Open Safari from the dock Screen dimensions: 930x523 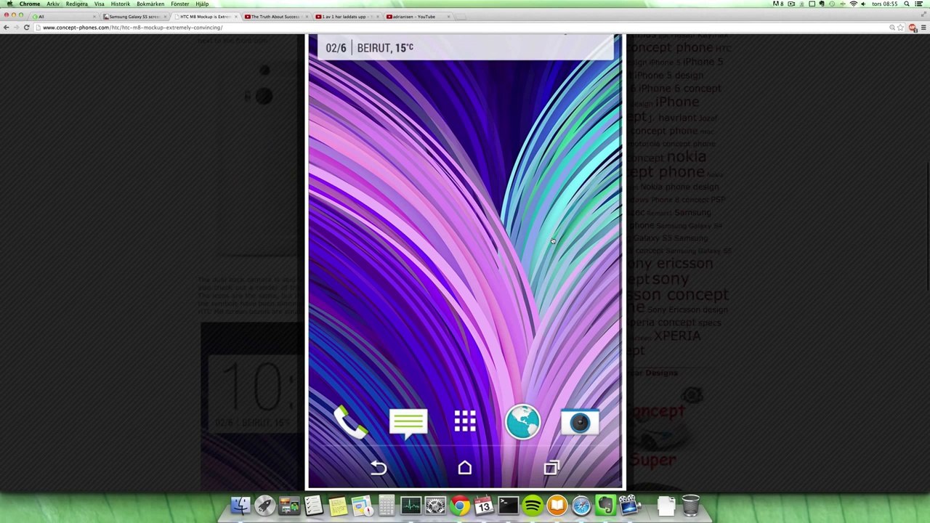tap(581, 505)
